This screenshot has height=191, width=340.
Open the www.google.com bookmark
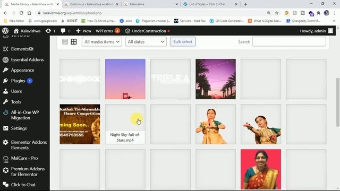point(43,21)
